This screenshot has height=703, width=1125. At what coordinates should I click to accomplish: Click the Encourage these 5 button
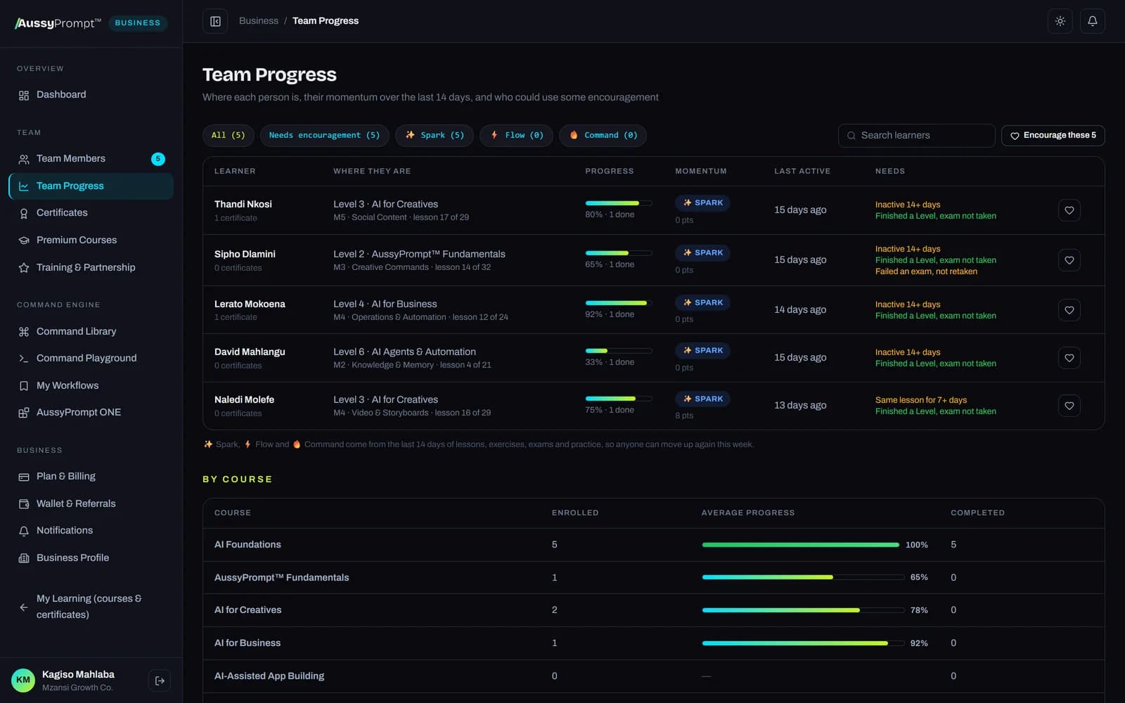click(x=1053, y=136)
